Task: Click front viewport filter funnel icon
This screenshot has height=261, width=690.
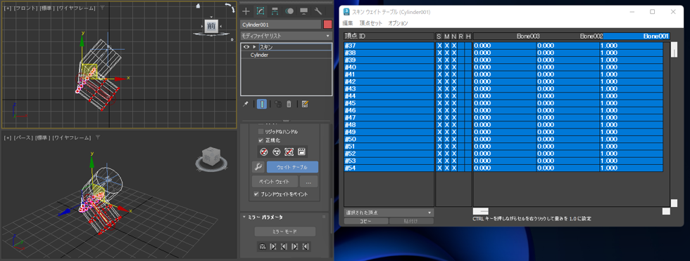Action: pos(102,8)
